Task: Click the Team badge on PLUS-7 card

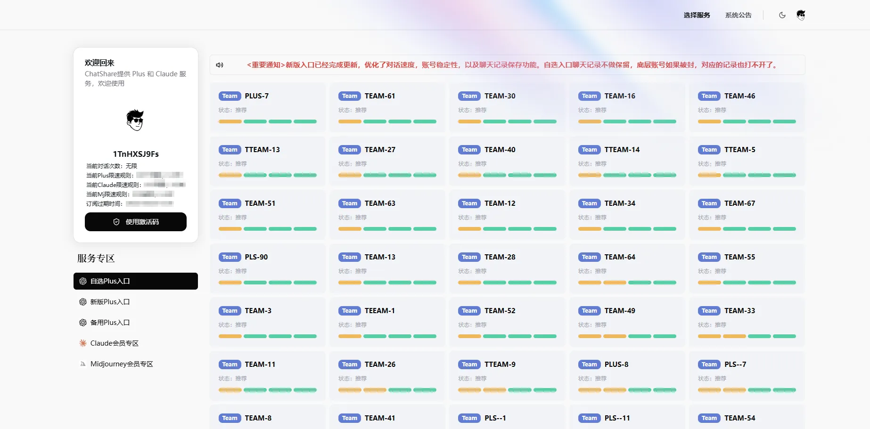Action: pos(230,96)
